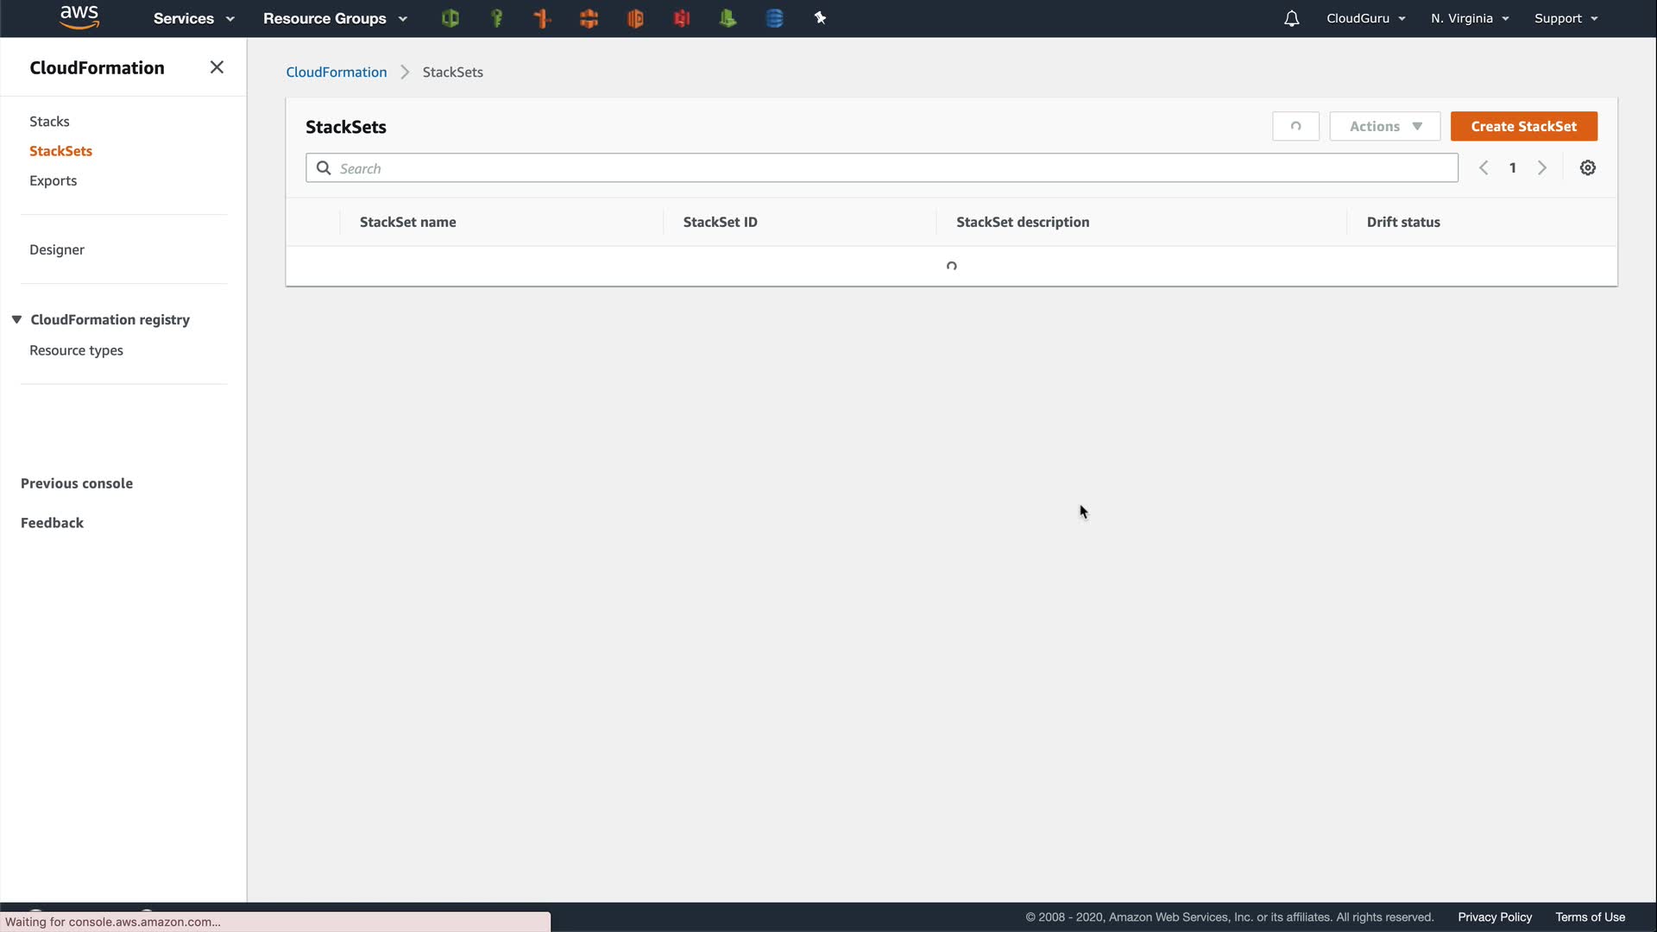Open the blue DynamoDB database shortcut
This screenshot has width=1657, height=932.
[x=774, y=18]
